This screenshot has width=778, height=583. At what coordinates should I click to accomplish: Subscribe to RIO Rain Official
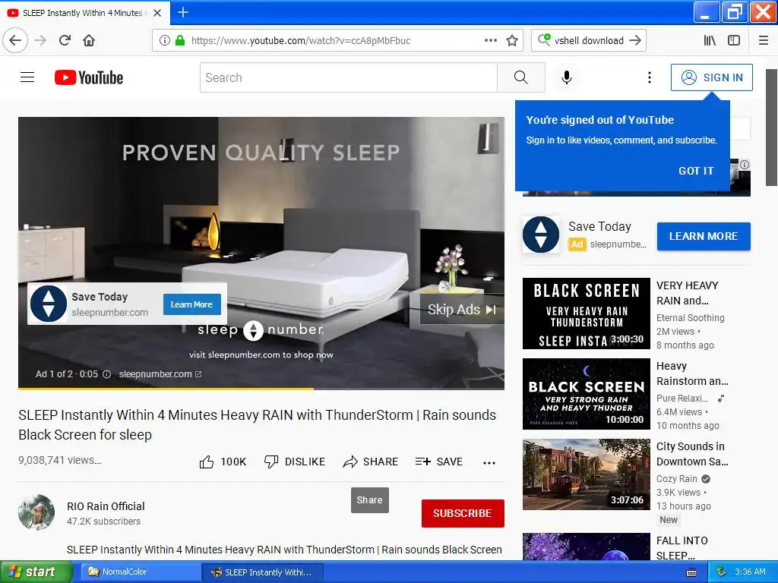click(x=463, y=513)
